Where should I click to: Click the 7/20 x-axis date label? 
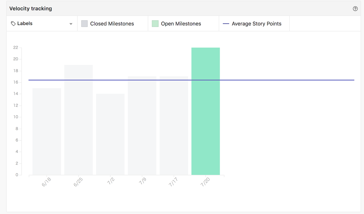[205, 182]
